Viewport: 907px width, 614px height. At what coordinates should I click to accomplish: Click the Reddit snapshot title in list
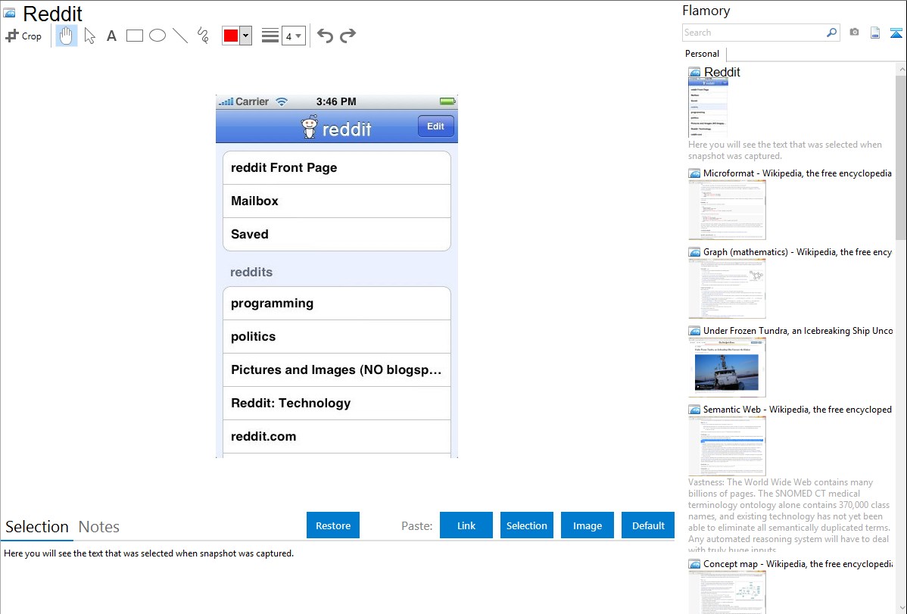point(722,72)
